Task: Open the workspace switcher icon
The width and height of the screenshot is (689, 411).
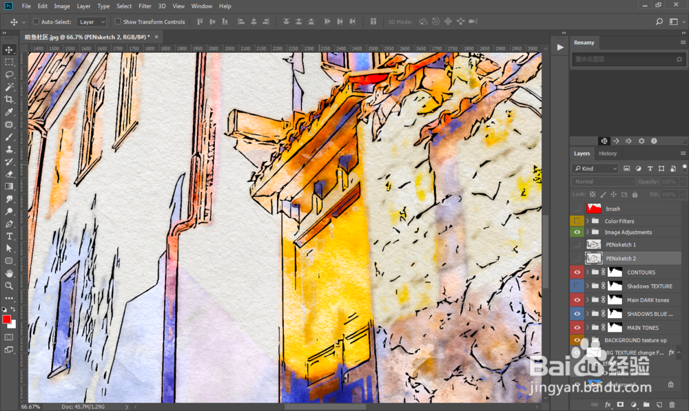Action: click(674, 21)
